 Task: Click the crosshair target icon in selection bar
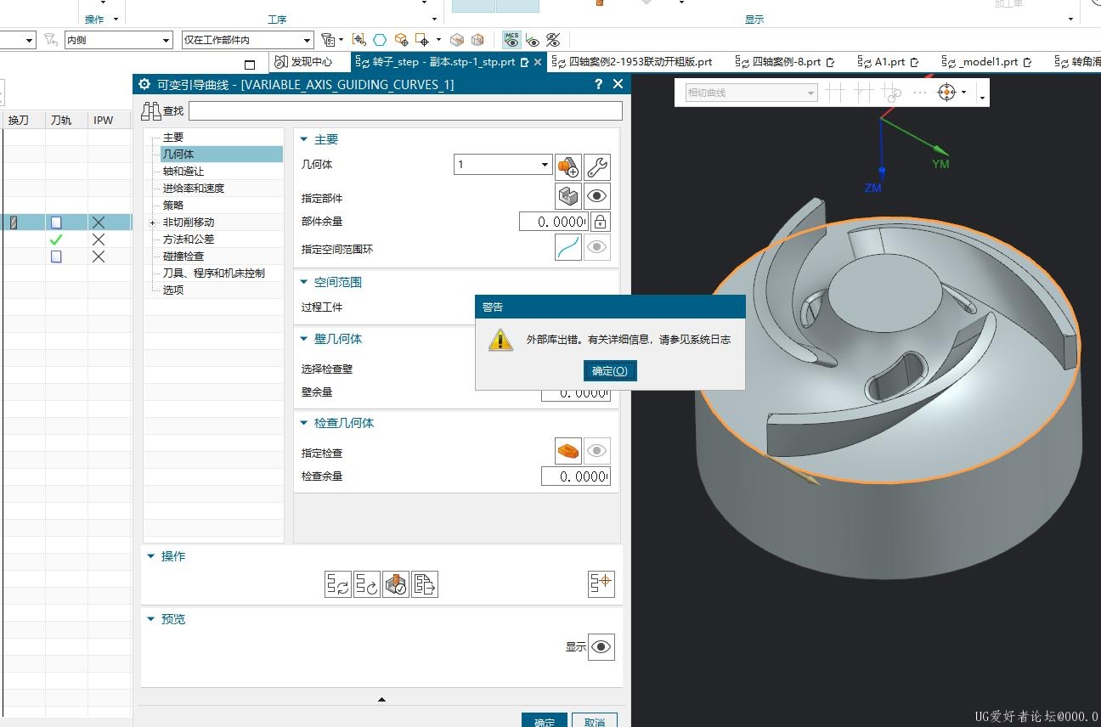click(947, 92)
